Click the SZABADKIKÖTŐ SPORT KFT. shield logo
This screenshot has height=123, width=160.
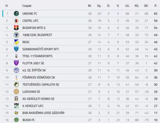tap(16, 49)
